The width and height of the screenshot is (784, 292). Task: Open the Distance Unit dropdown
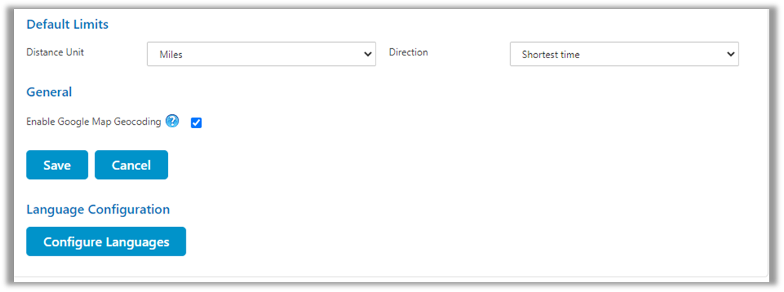tap(261, 55)
